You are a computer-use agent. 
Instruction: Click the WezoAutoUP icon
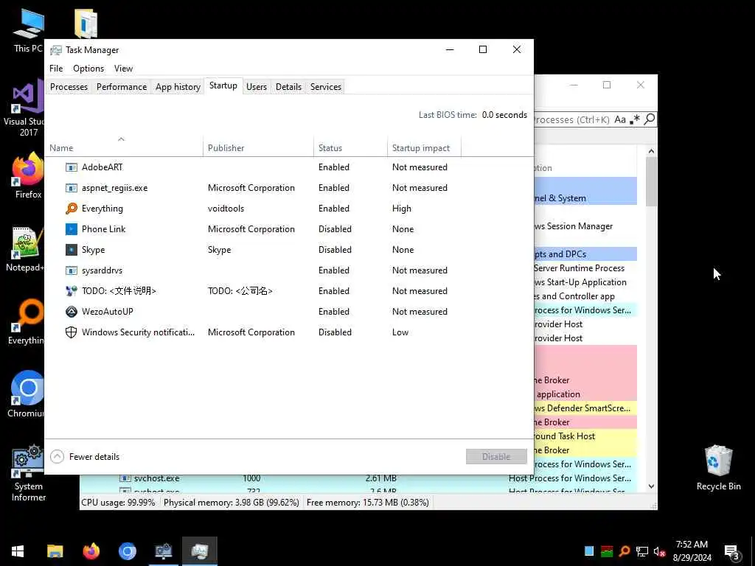click(72, 312)
